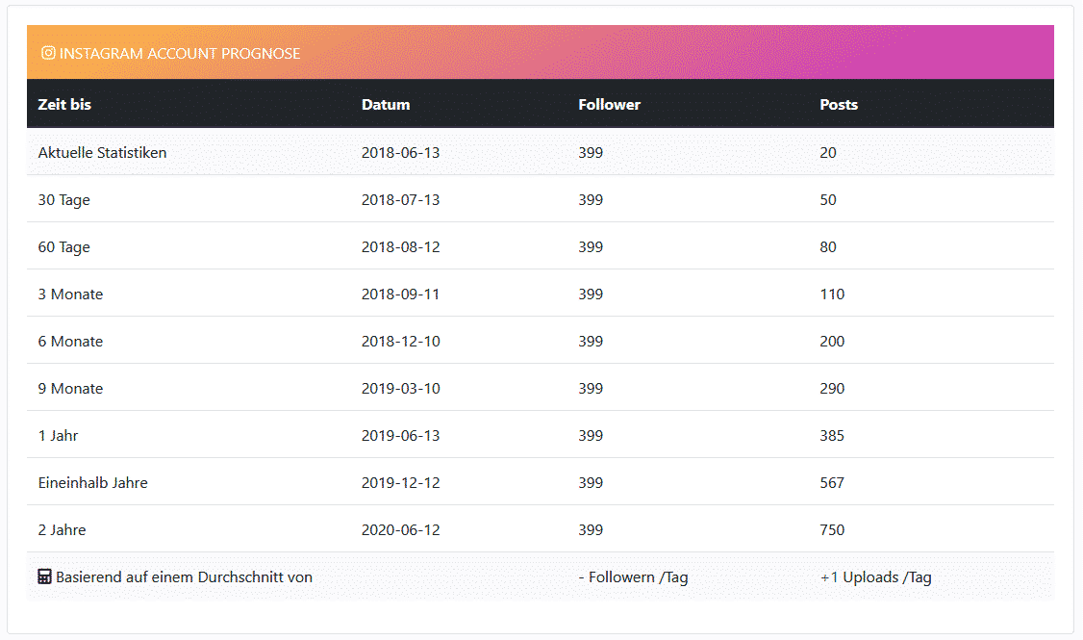Select the '1 Jahr' row label
This screenshot has width=1083, height=640.
pos(58,435)
